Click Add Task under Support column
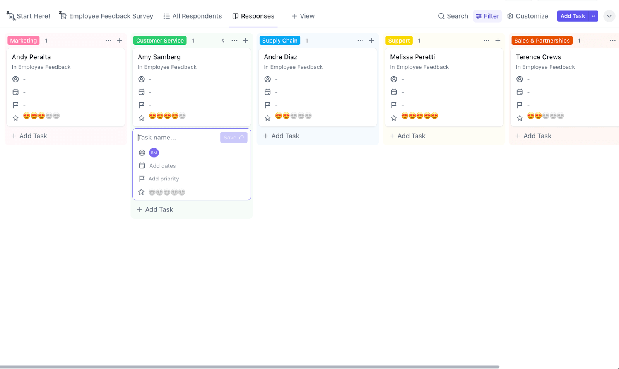 click(x=407, y=136)
